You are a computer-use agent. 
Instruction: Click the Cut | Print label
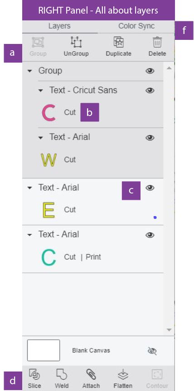pos(82,257)
